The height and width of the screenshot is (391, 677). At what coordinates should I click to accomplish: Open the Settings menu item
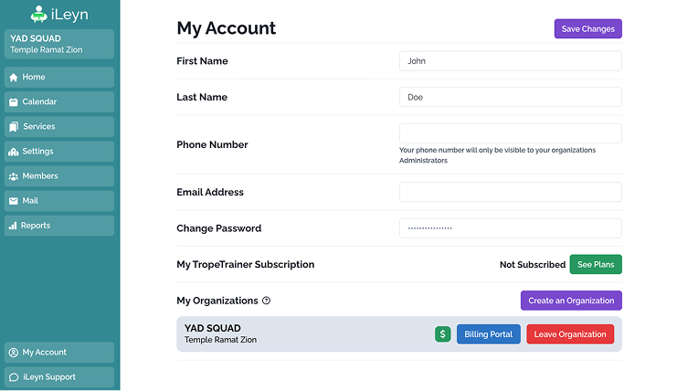(59, 152)
